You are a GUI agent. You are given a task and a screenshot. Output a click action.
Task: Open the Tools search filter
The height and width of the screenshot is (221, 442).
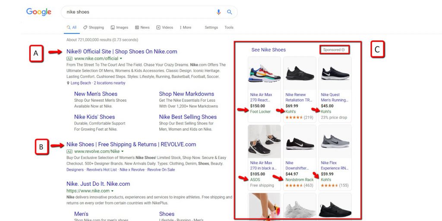(229, 28)
